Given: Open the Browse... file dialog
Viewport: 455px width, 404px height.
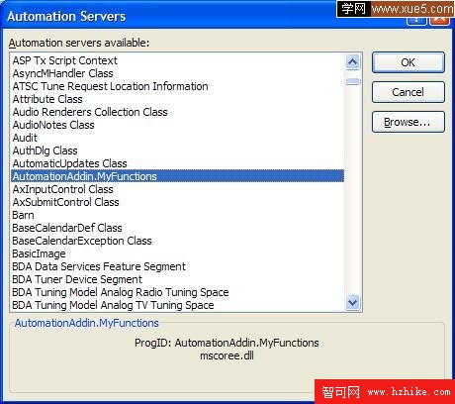Looking at the screenshot, I should 409,122.
